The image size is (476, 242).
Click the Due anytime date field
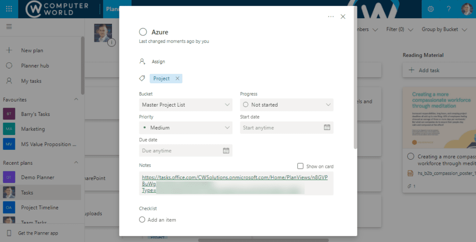pyautogui.click(x=186, y=150)
